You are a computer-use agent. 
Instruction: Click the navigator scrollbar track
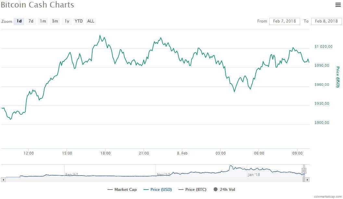coord(153,180)
